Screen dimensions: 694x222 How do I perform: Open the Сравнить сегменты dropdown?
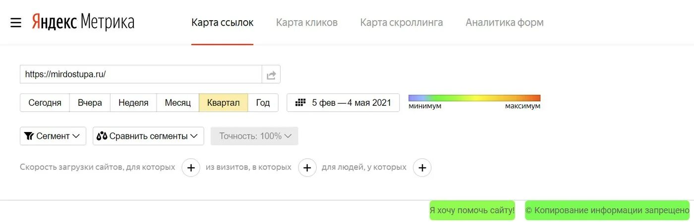click(148, 136)
